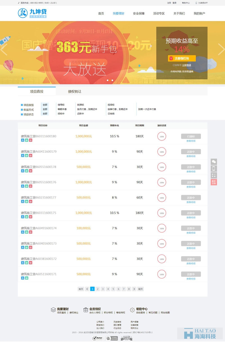
Task: Jump to the first page with 首页 pagination button
Action: coord(81,289)
